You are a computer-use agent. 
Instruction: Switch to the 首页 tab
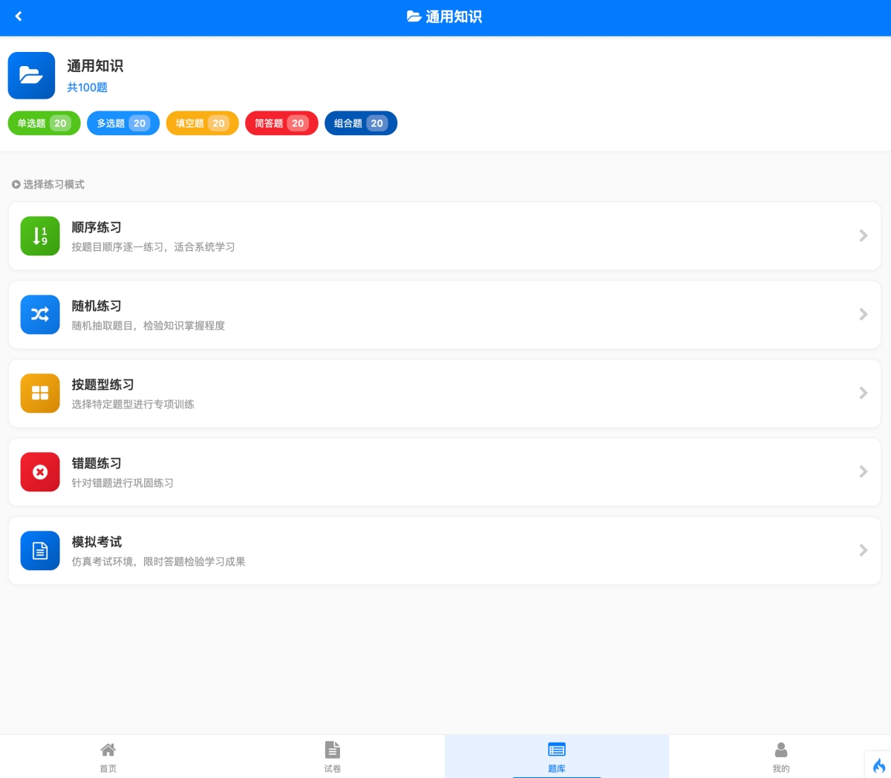click(x=108, y=756)
